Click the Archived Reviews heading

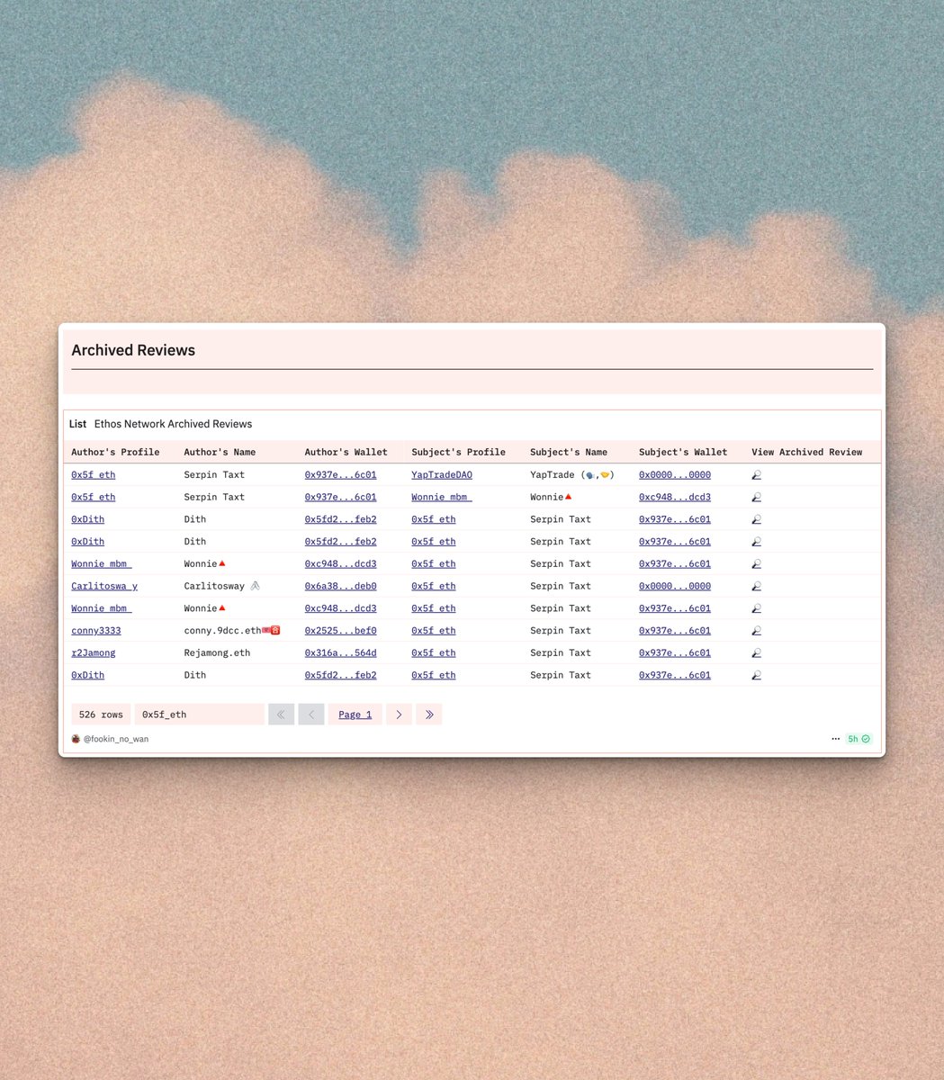click(133, 350)
